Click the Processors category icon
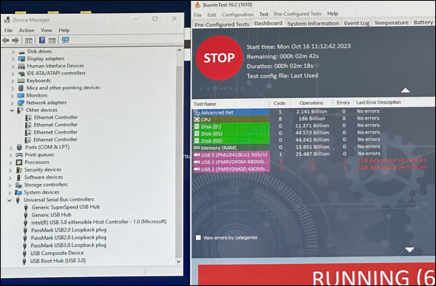436x286 pixels. click(19, 162)
